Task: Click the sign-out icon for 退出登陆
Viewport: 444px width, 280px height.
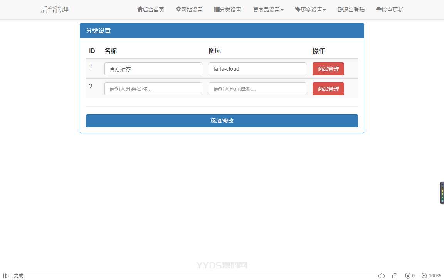Action: pos(340,10)
